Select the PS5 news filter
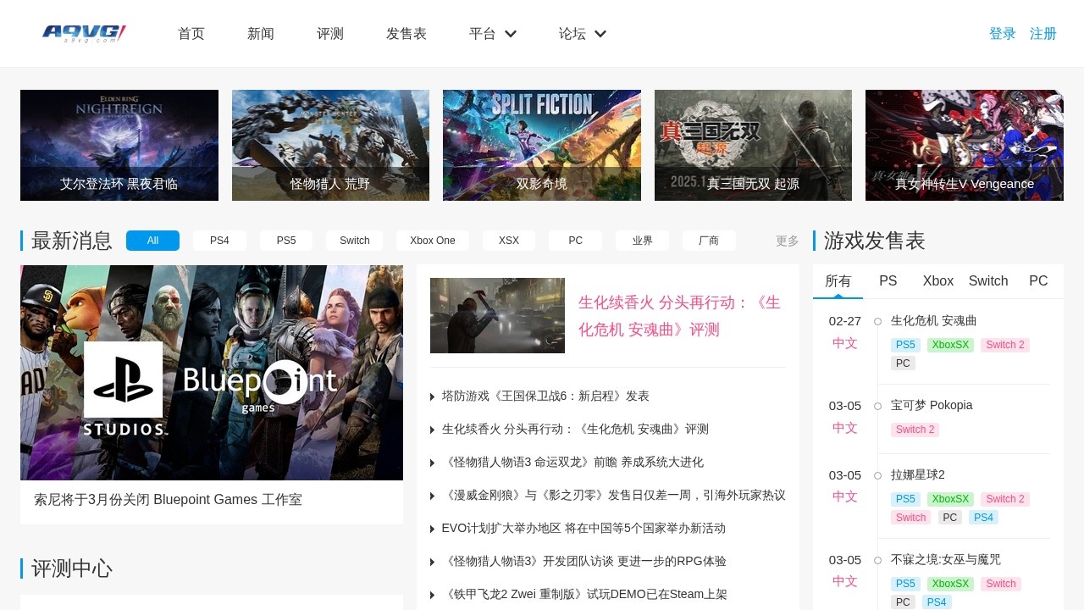This screenshot has width=1084, height=610. pyautogui.click(x=286, y=241)
